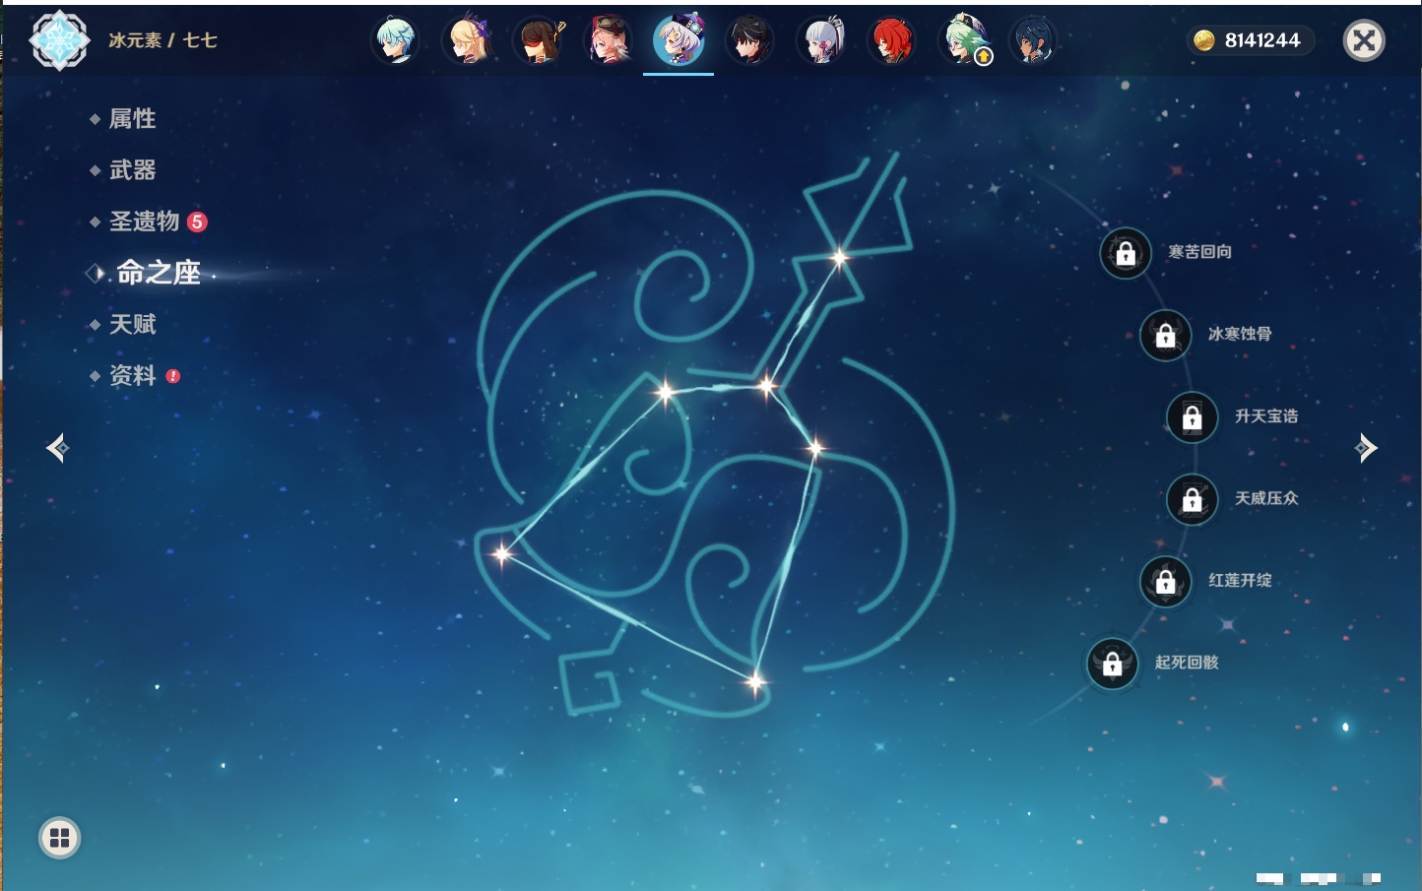Click the lock icon beside 冰寒蚀骨
Viewport: 1422px width, 891px height.
click(1166, 335)
